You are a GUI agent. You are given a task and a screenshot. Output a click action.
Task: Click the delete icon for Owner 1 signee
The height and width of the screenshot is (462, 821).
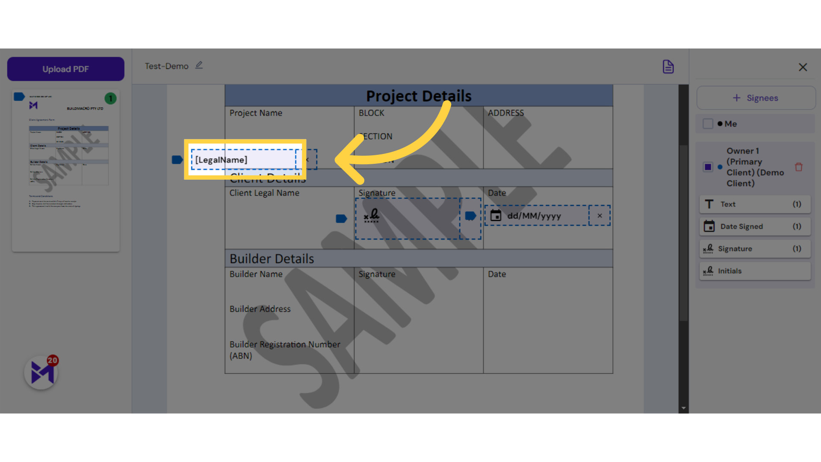[x=800, y=166]
